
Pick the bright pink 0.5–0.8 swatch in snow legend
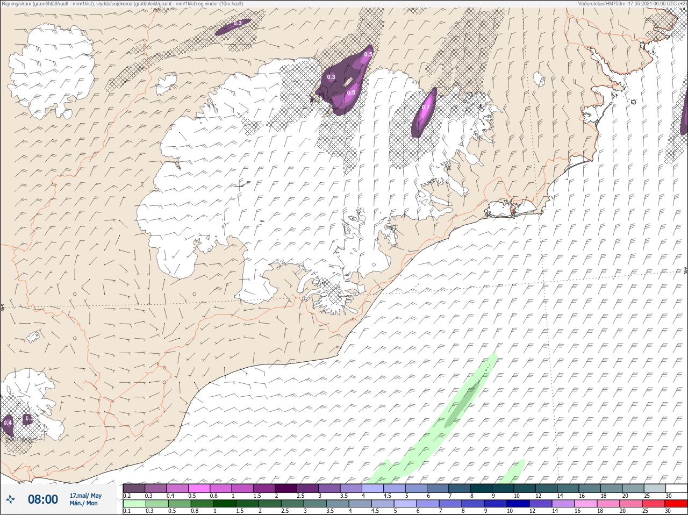[199, 488]
